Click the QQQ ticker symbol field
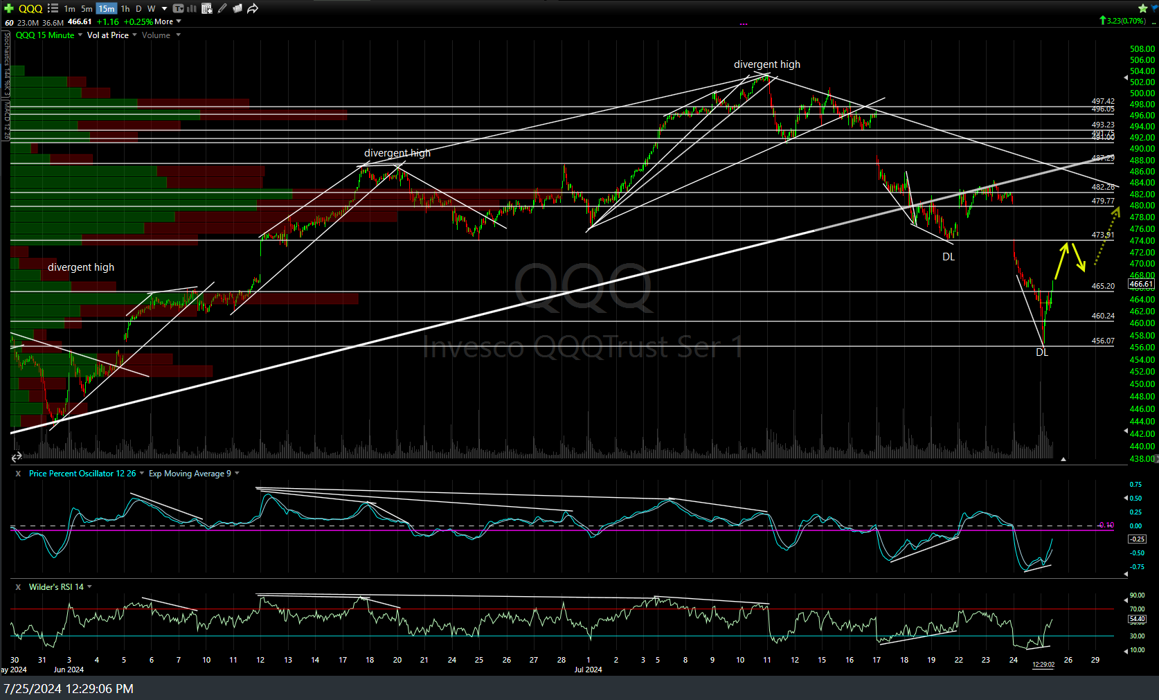Viewport: 1159px width, 700px height. tap(30, 8)
